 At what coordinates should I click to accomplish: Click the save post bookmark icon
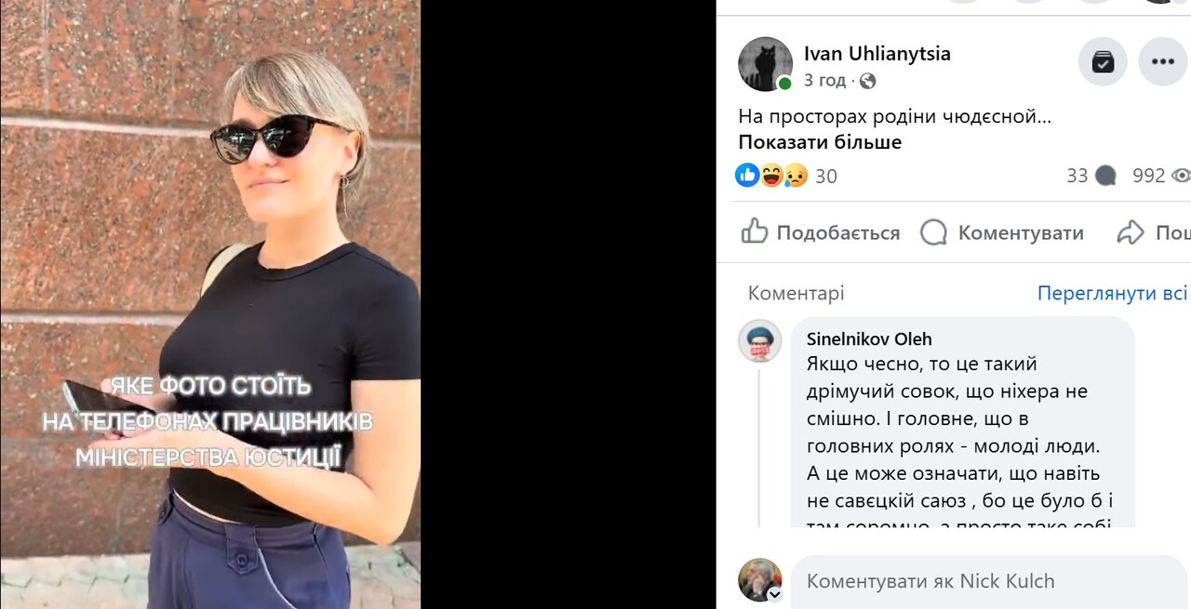[1103, 62]
